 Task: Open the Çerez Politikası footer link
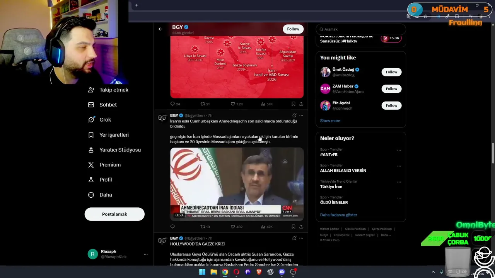(382, 229)
